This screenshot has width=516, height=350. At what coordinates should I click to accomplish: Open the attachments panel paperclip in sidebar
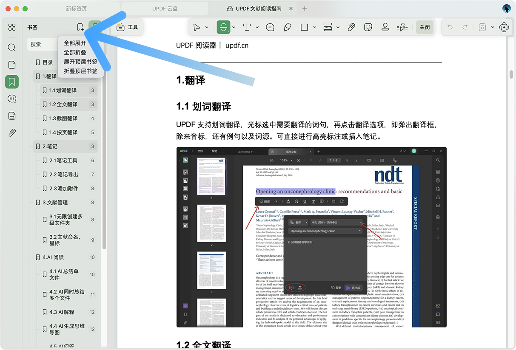[12, 133]
